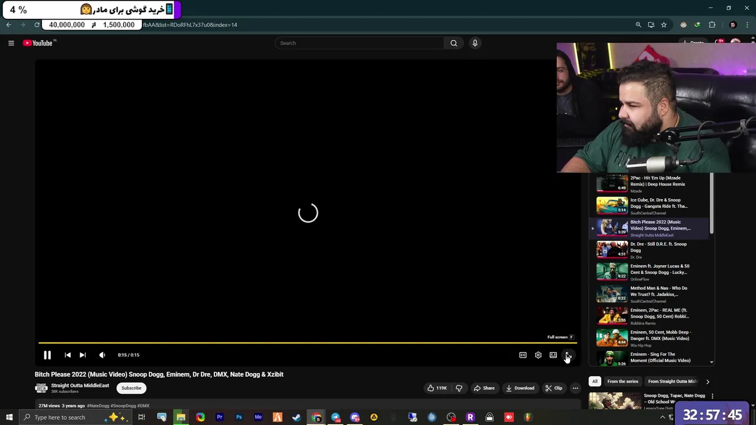The image size is (756, 425).
Task: Open the player settings gear menu
Action: [538, 355]
